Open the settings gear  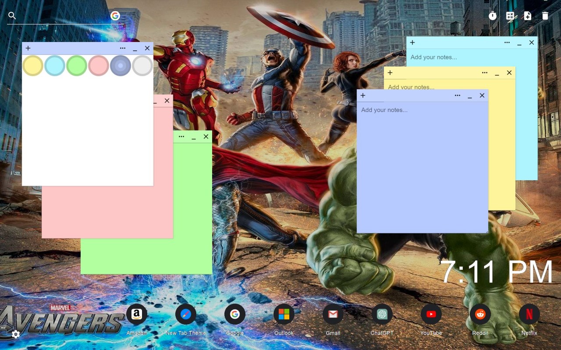pos(16,334)
